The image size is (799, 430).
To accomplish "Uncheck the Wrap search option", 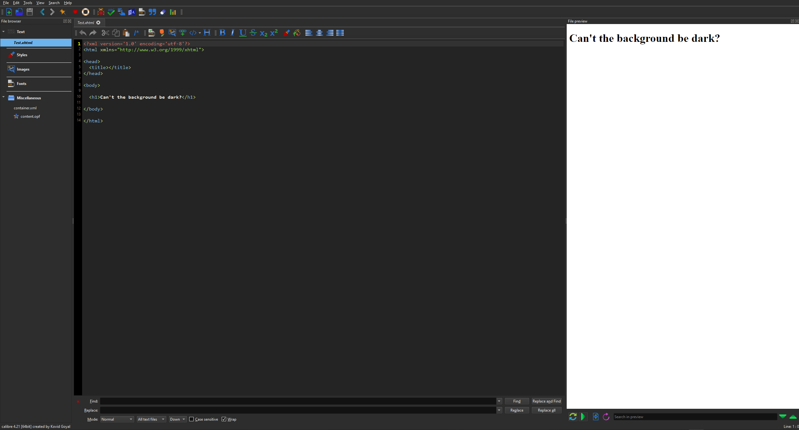I will click(x=224, y=419).
